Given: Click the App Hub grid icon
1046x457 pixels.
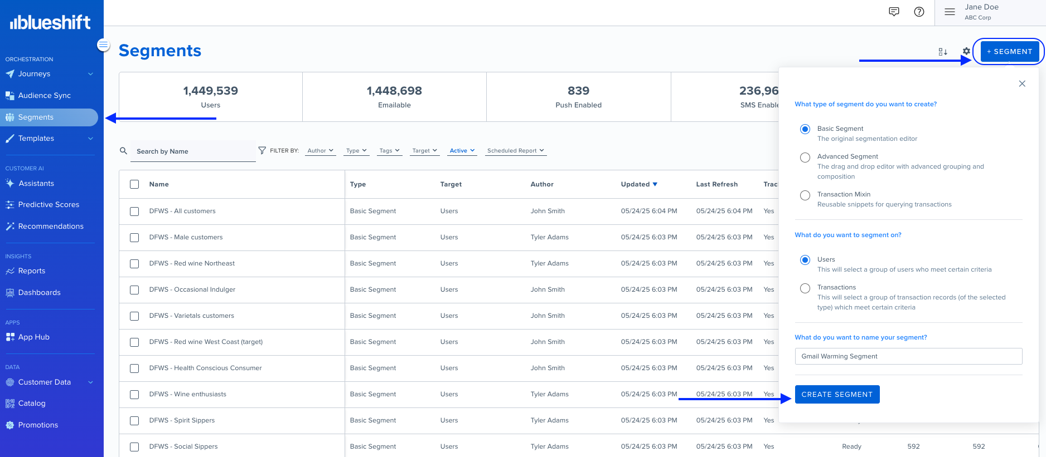Looking at the screenshot, I should pyautogui.click(x=9, y=337).
